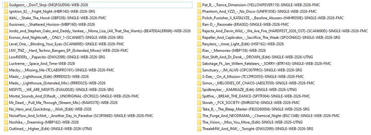Select folder name Spidbreyker_-_KAMIKAZE_(Edit)-SINGLE-WEB-2026-UTNG

pyautogui.click(x=250, y=90)
